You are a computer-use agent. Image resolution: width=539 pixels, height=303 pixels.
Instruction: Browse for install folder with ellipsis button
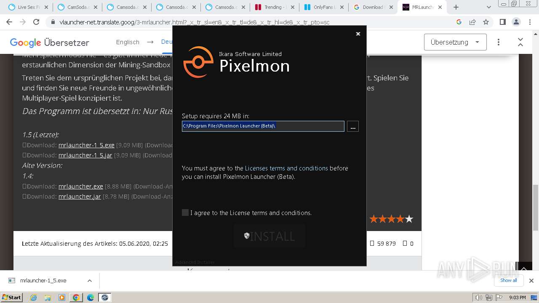[x=353, y=126]
